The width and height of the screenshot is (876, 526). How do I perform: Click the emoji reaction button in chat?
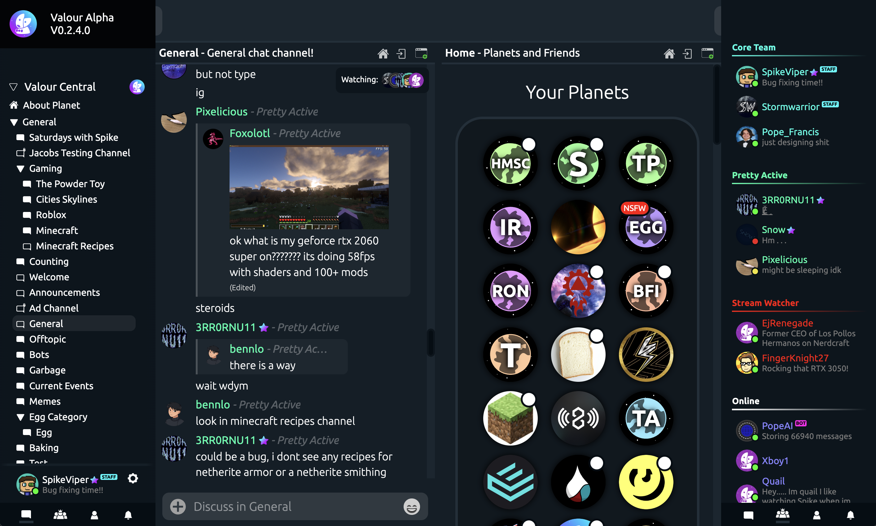[x=412, y=506]
